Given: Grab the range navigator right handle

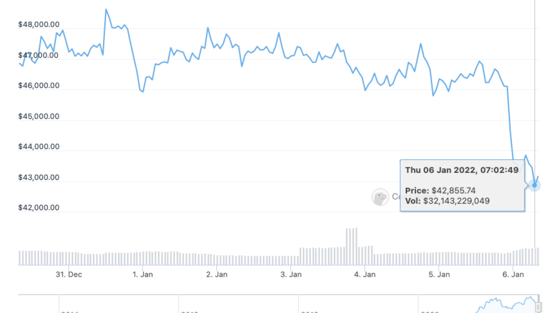Looking at the screenshot, I should [538, 307].
